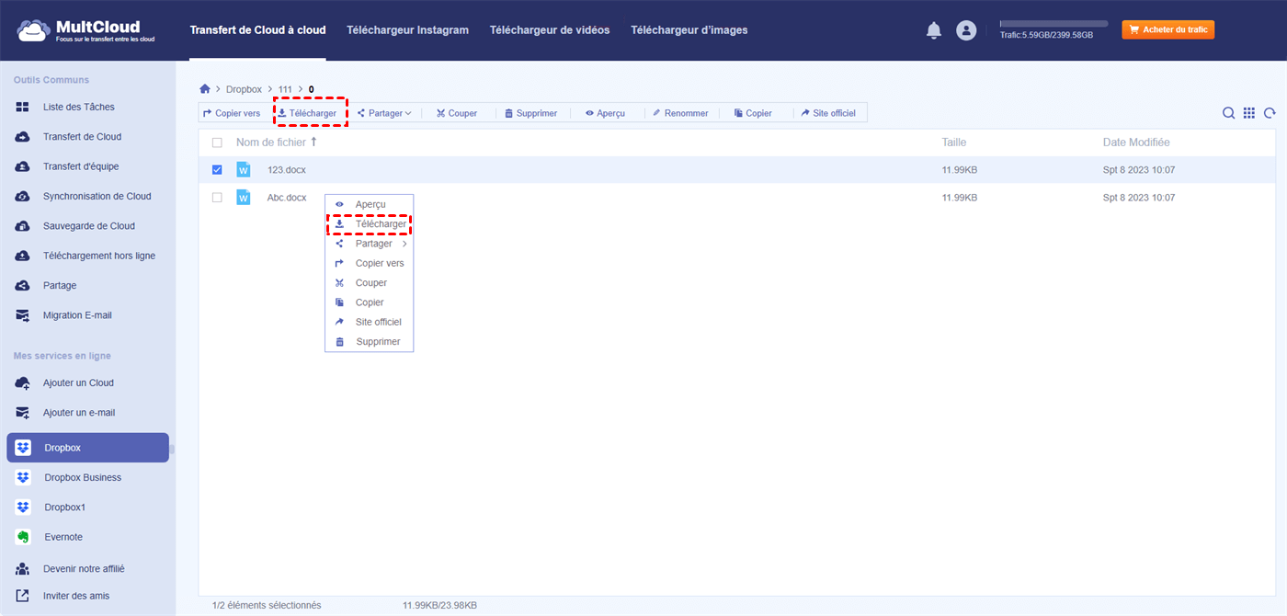Open the Transfert de Cloud à cloud tab
The image size is (1287, 616).
click(x=257, y=30)
